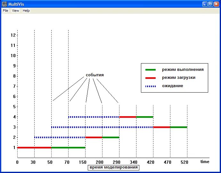The height and width of the screenshot is (173, 221).
Task: Click the vertical axis label 1
Action: [x=14, y=147]
